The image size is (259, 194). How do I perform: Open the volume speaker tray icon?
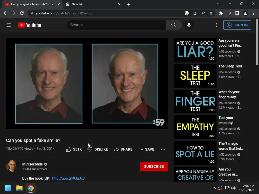point(233,188)
